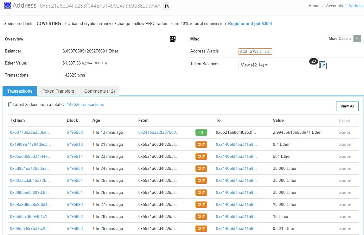The image size is (364, 235).
Task: Open transaction 0x89d37597b37e28
Action: click(30, 229)
